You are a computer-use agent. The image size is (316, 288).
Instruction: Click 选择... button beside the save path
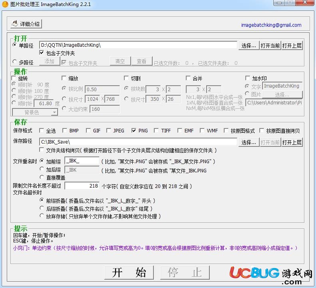(249, 142)
